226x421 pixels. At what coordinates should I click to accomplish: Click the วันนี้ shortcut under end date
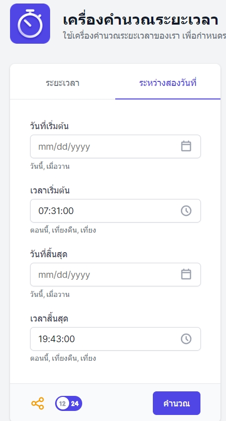pos(37,294)
